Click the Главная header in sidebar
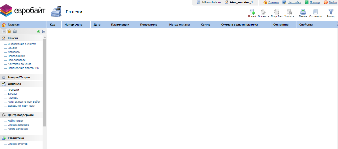 [x=14, y=25]
